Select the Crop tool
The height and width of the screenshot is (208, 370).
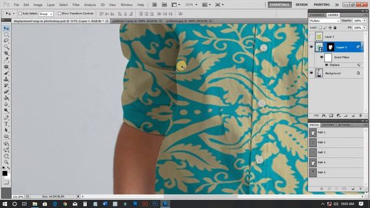click(x=6, y=53)
